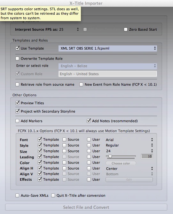This screenshot has height=214, width=173.
Task: Enable Quit X-Title after conversion
Action: [53, 195]
